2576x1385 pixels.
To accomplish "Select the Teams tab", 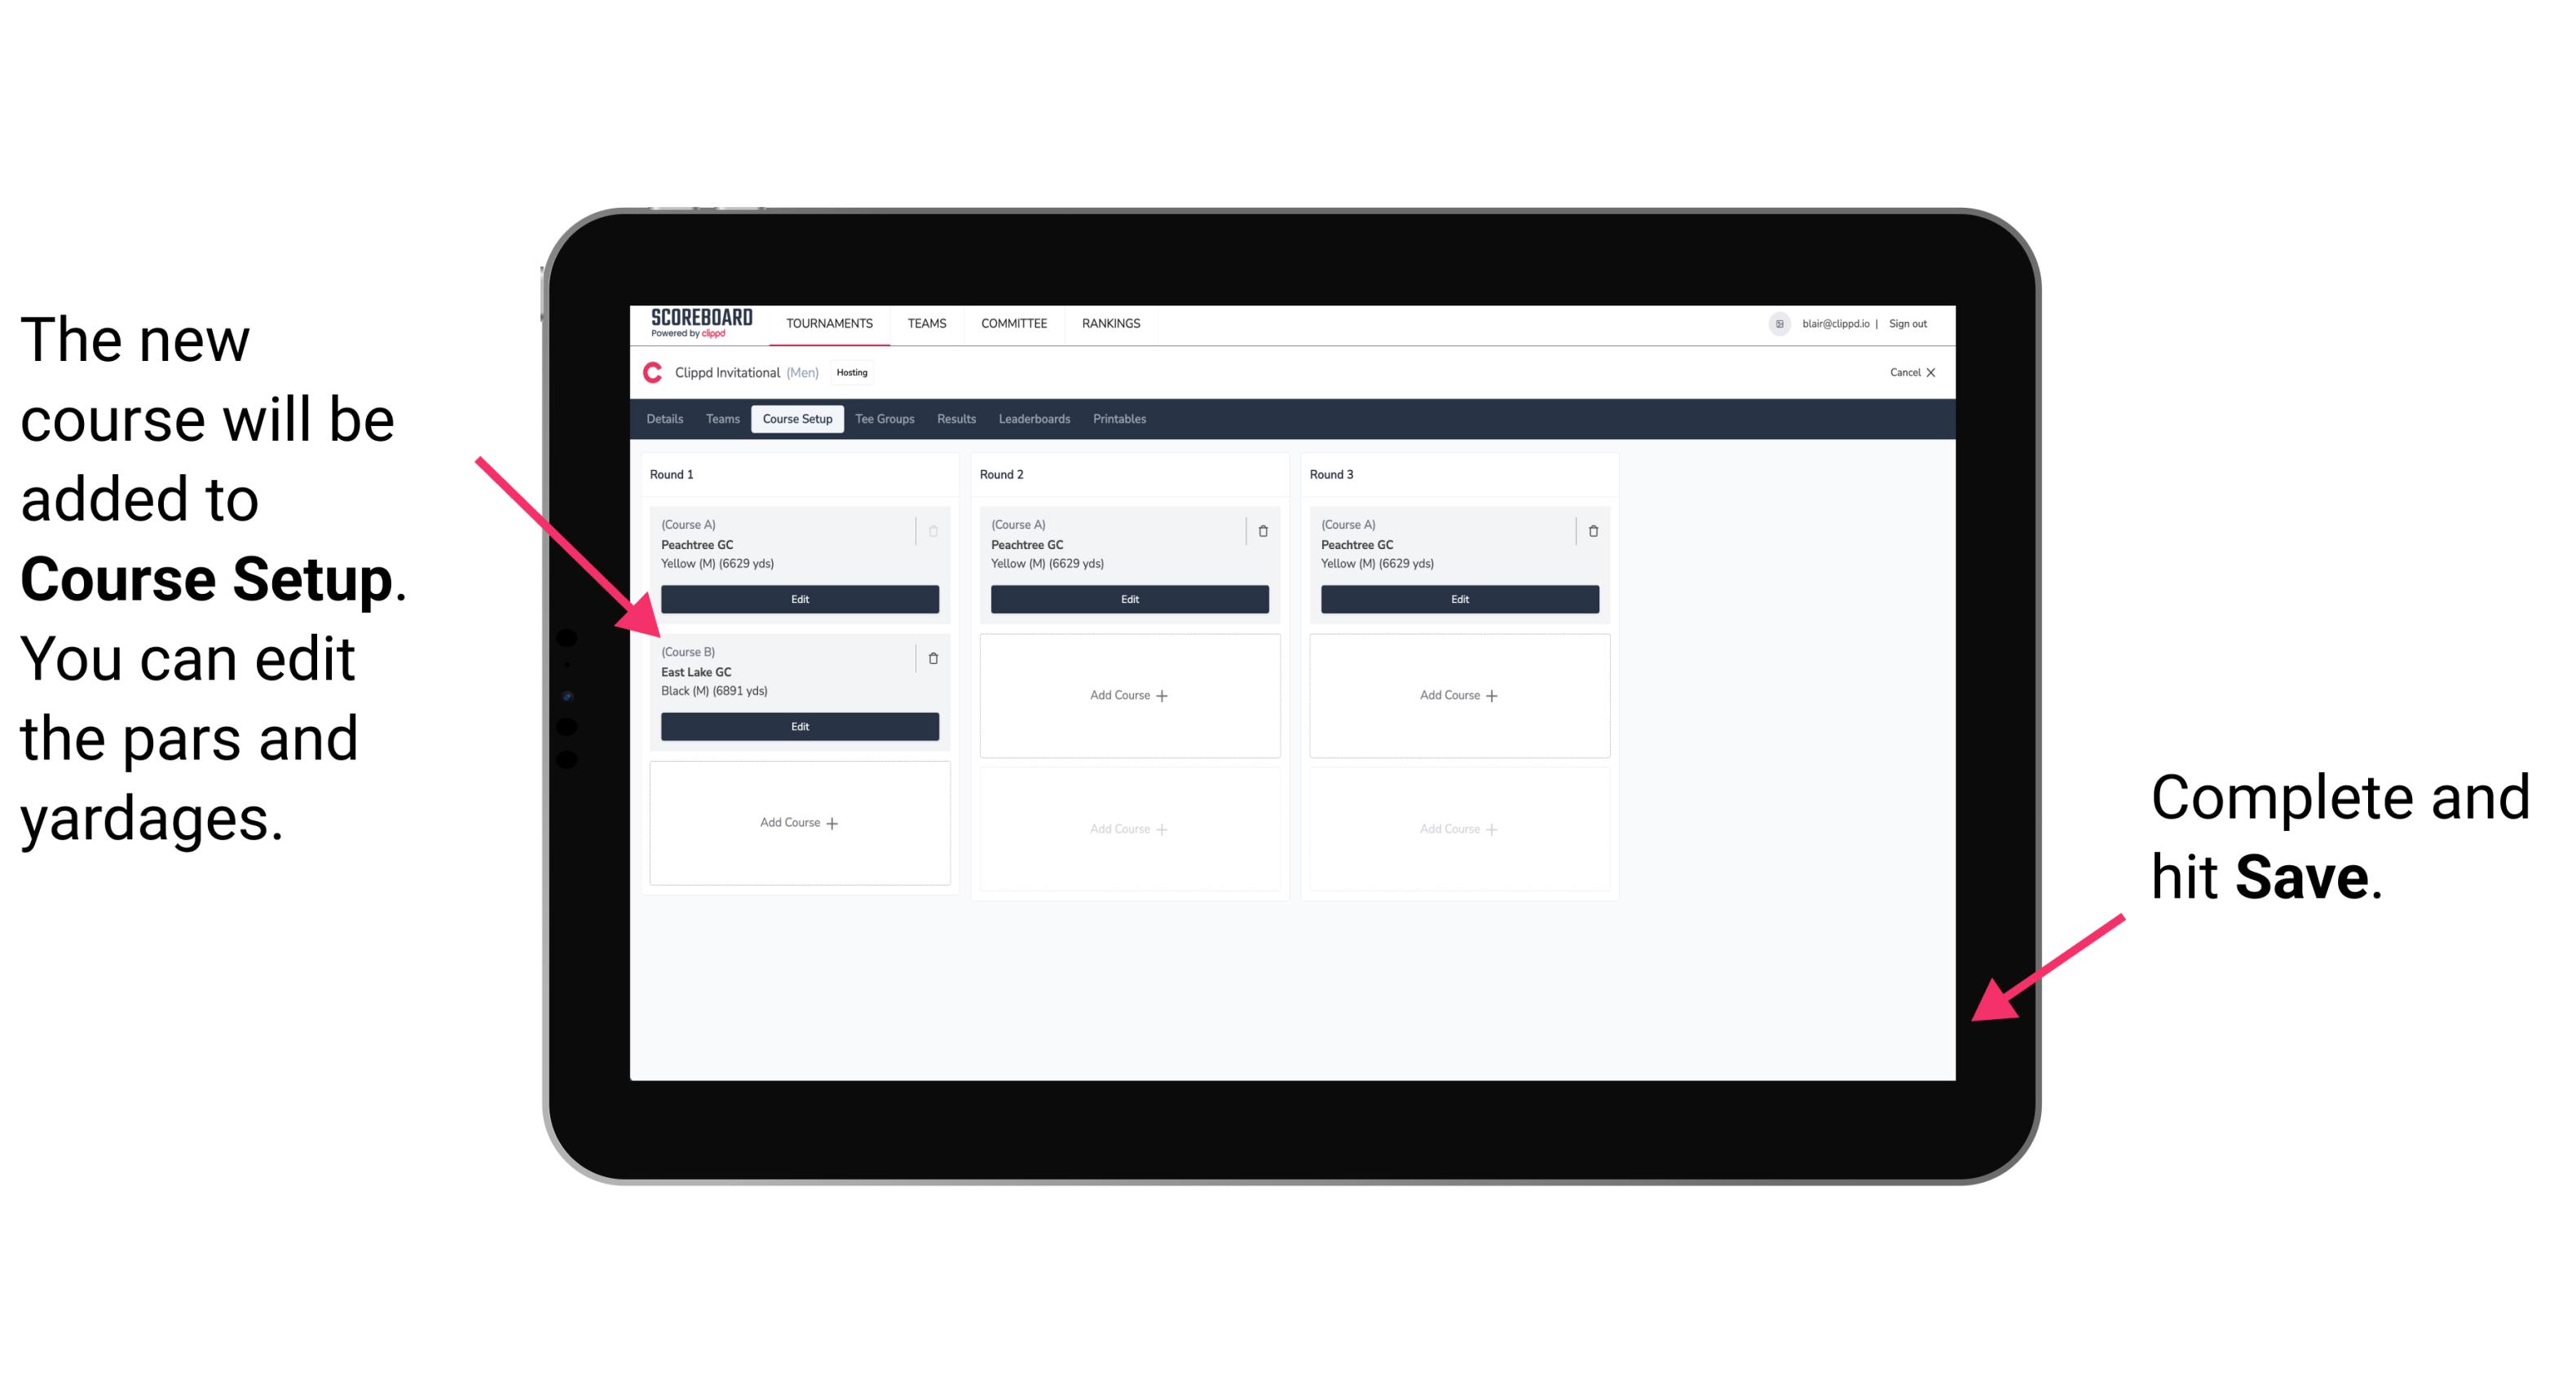I will [720, 420].
